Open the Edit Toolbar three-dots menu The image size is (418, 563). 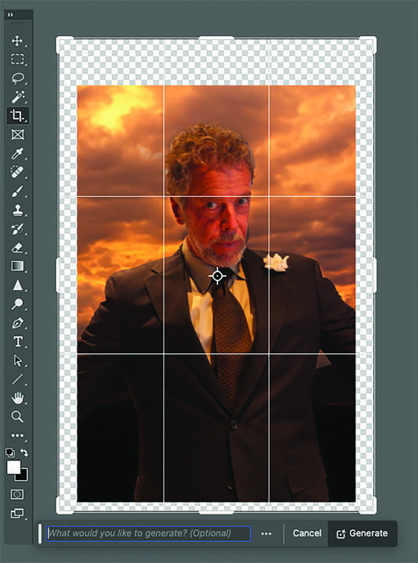17,436
